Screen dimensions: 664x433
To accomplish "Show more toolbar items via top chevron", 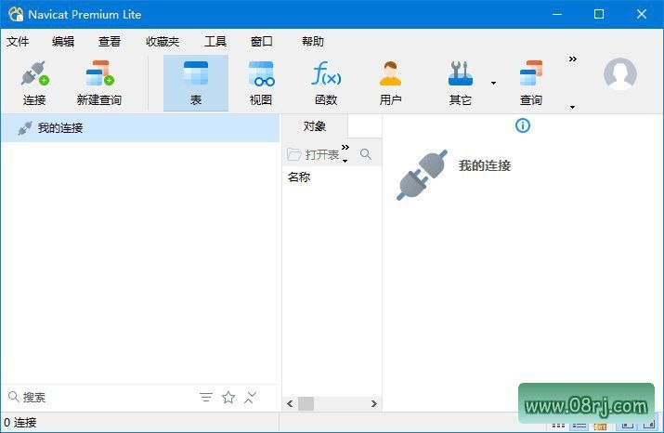I will (x=573, y=59).
